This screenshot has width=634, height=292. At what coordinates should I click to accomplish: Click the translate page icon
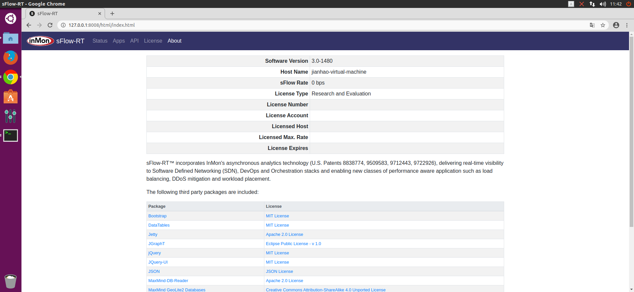coord(592,25)
